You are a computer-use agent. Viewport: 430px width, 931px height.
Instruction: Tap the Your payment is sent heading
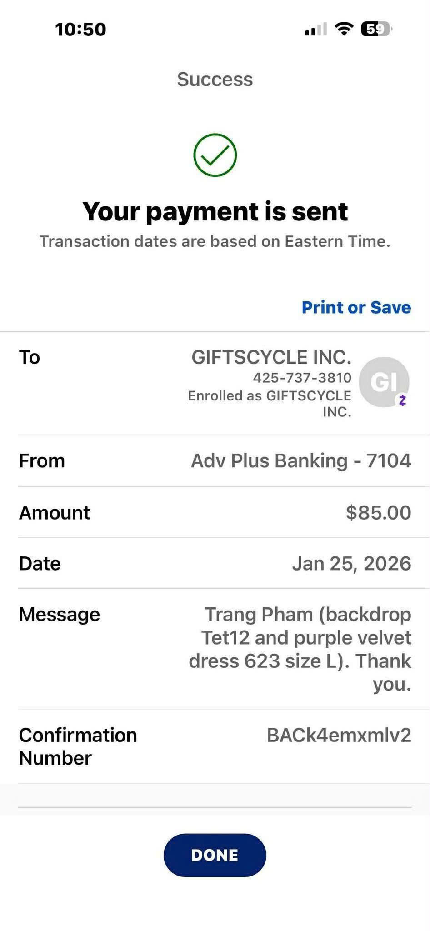[215, 211]
